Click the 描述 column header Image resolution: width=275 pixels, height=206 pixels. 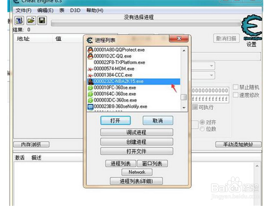pyautogui.click(x=36, y=158)
